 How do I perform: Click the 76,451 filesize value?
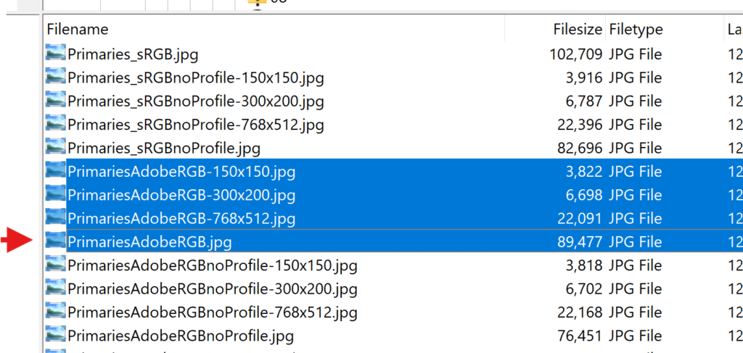[580, 336]
